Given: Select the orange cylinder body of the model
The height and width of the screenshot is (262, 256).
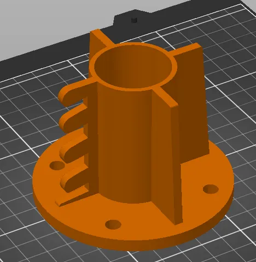Looking at the screenshot, I should click(x=124, y=144).
